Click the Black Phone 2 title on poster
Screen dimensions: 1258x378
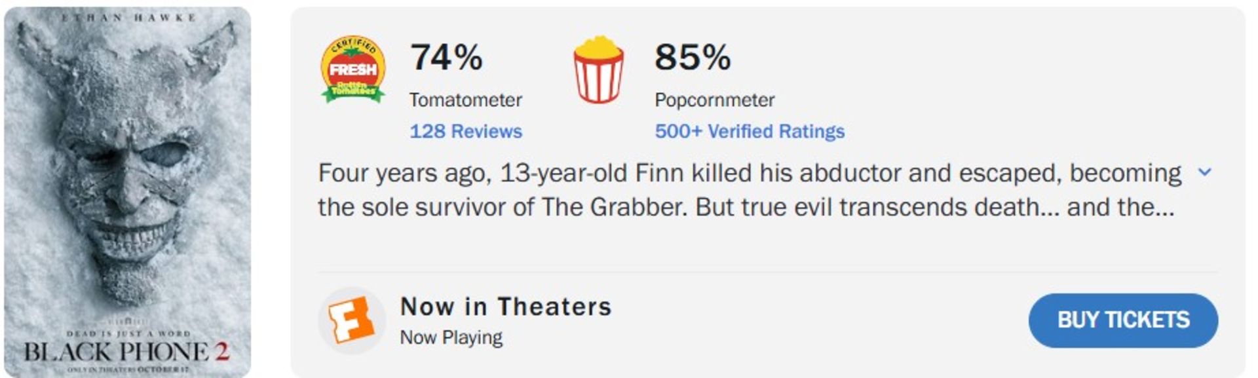click(127, 352)
